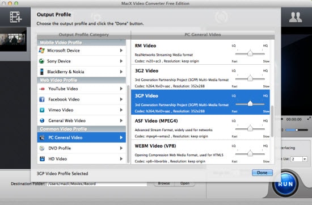This screenshot has width=312, height=205.
Task: Adjust the RM Video quality slider
Action: coord(250,53)
